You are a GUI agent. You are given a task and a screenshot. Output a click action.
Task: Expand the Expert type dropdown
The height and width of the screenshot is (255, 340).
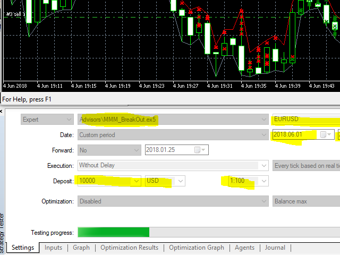coord(67,120)
